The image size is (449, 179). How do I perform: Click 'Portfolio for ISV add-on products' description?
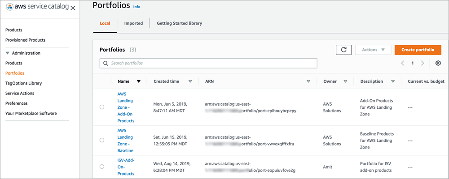coord(376,167)
